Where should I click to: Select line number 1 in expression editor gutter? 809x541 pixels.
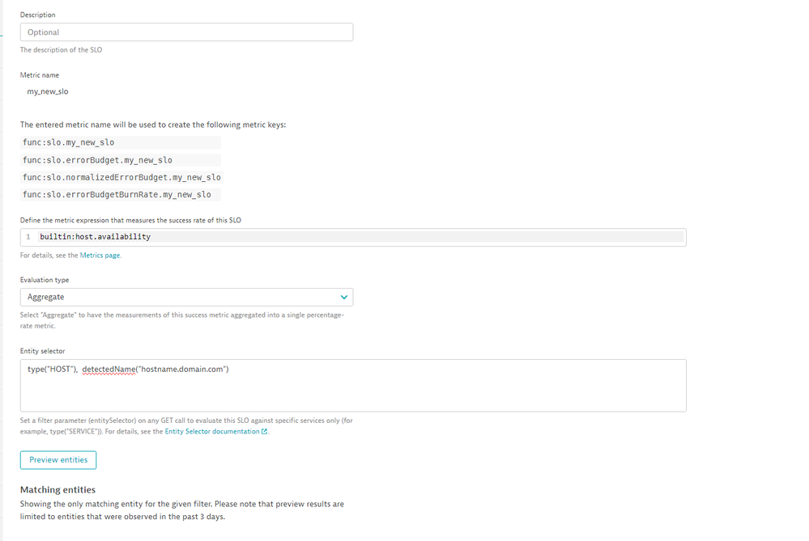(x=28, y=237)
